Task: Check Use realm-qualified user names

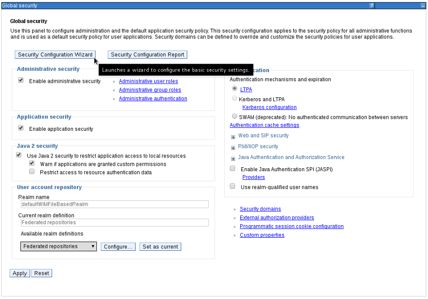Action: [232, 186]
